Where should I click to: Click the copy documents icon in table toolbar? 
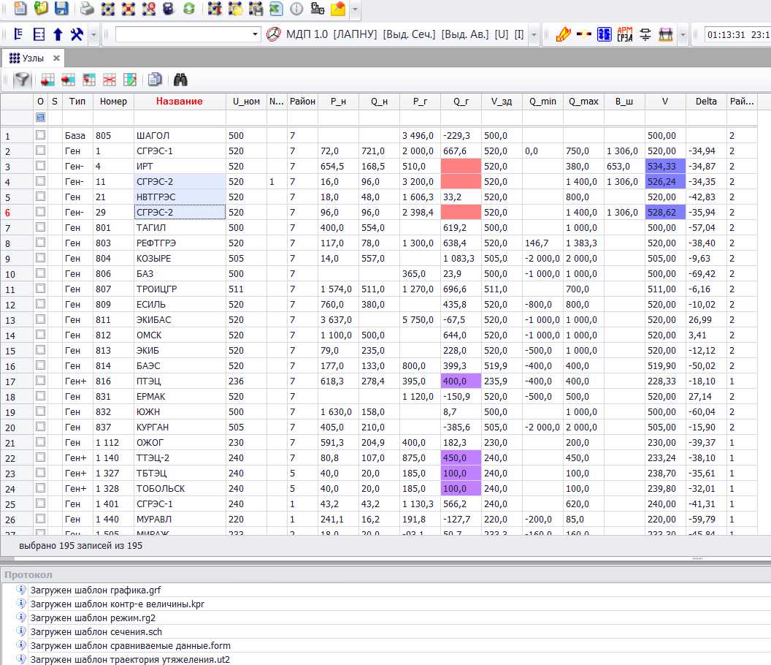[155, 80]
